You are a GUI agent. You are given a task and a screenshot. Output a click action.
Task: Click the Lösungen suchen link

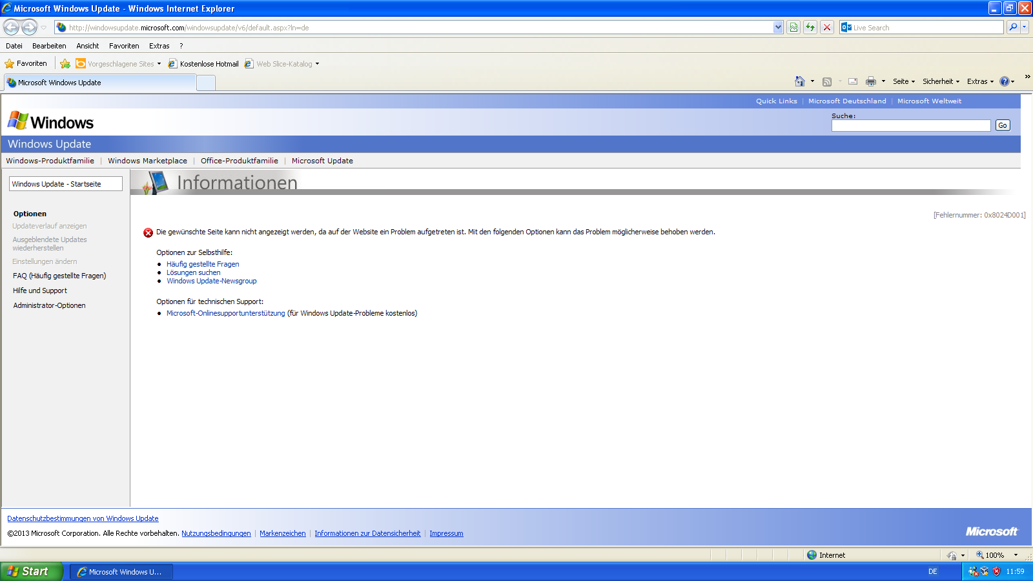click(194, 272)
